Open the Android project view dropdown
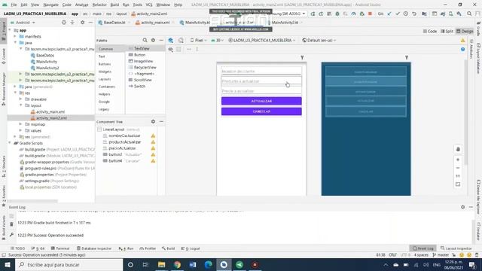 pyautogui.click(x=23, y=23)
